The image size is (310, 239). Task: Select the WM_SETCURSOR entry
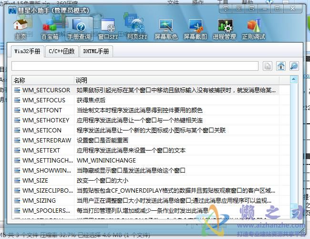pos(46,90)
